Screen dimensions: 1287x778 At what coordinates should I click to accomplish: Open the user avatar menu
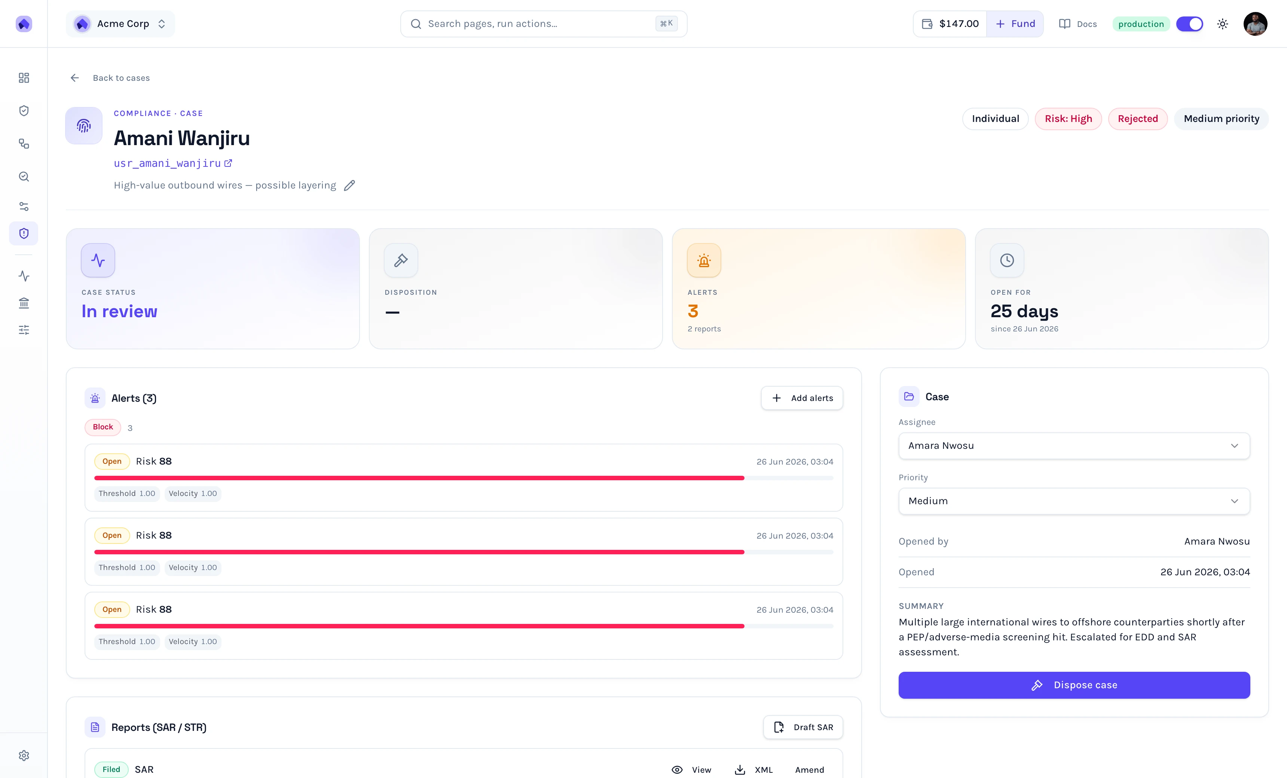[x=1255, y=24]
